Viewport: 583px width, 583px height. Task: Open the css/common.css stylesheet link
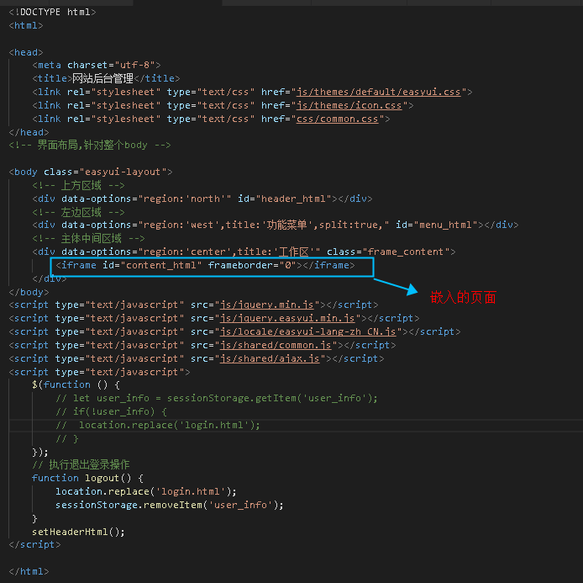click(x=337, y=119)
